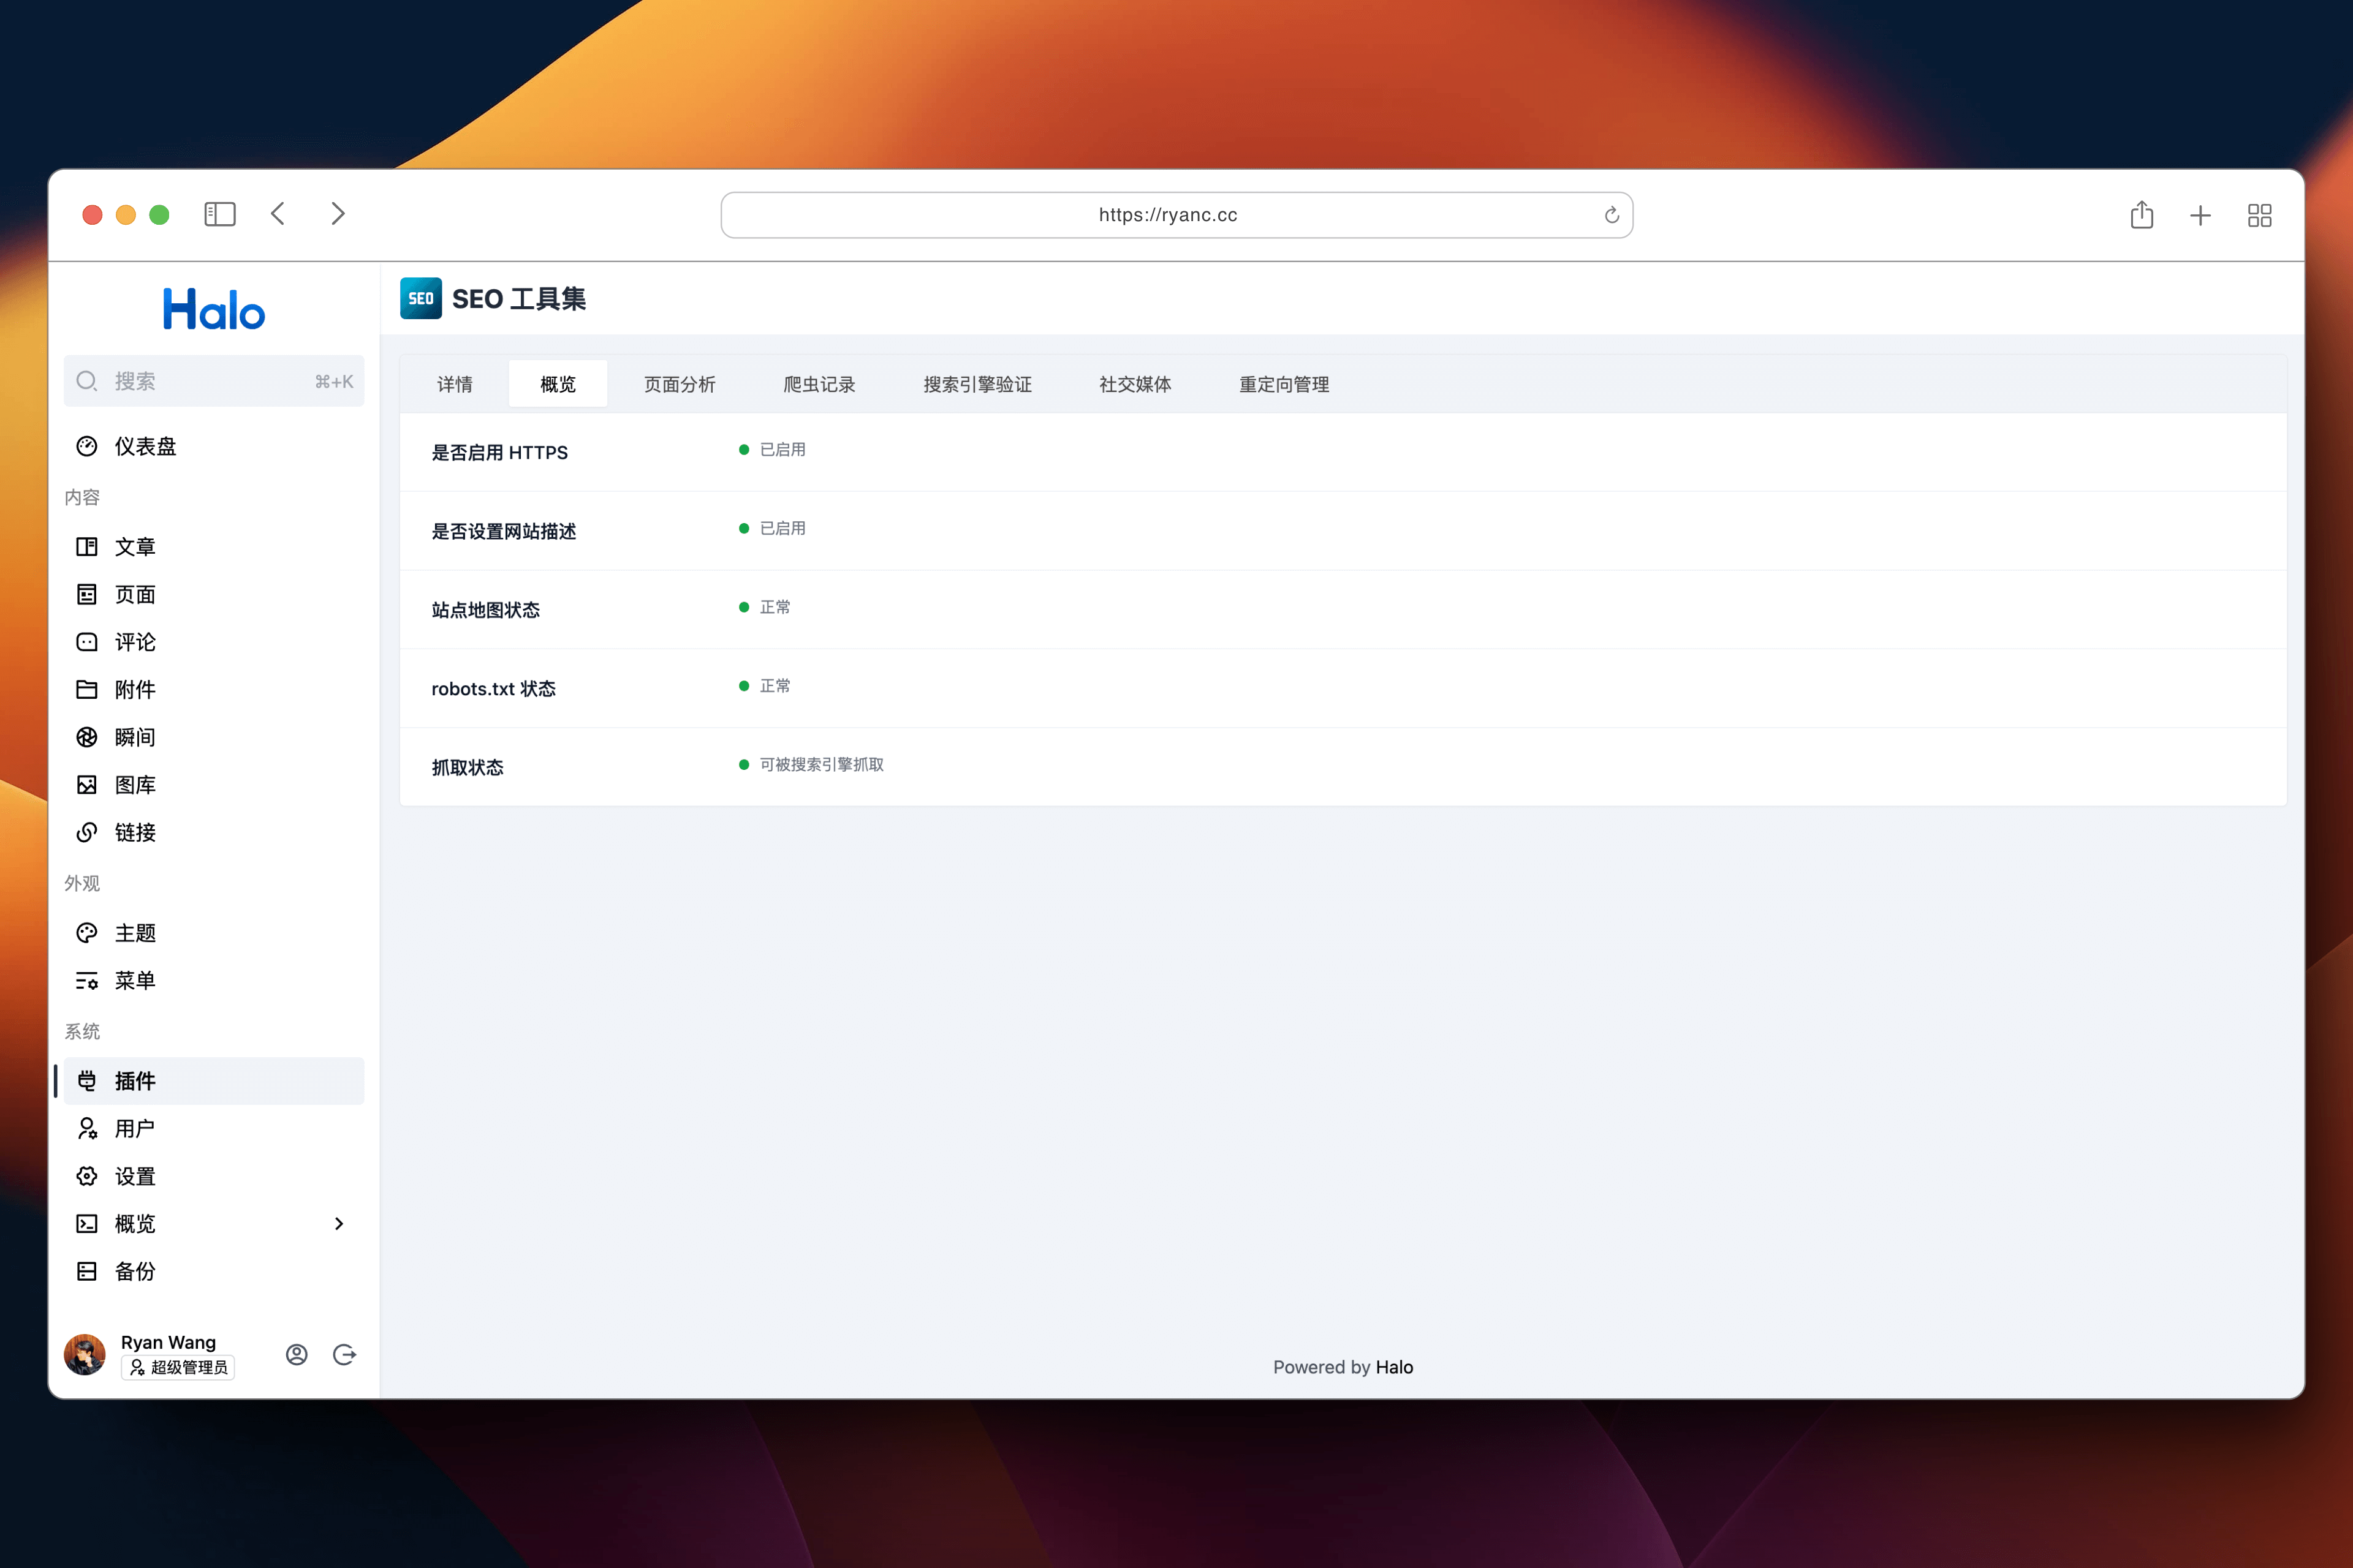Screen dimensions: 2353x1568
Task: Click 是否设置网站描述 label
Action: (x=503, y=531)
